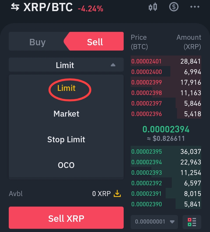The width and height of the screenshot is (210, 232).
Task: Switch to the Sell tab
Action: [x=95, y=42]
